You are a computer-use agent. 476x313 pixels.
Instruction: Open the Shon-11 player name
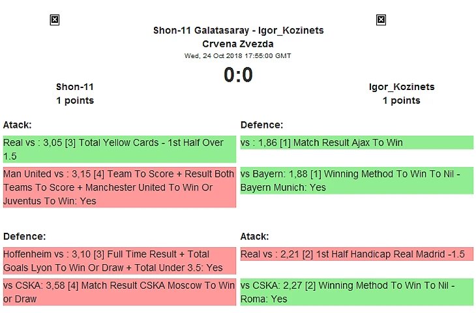(x=75, y=87)
